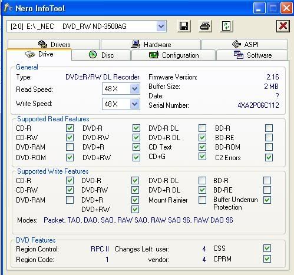Open the drive selection dropdown
This screenshot has width=294, height=275.
pyautogui.click(x=161, y=26)
